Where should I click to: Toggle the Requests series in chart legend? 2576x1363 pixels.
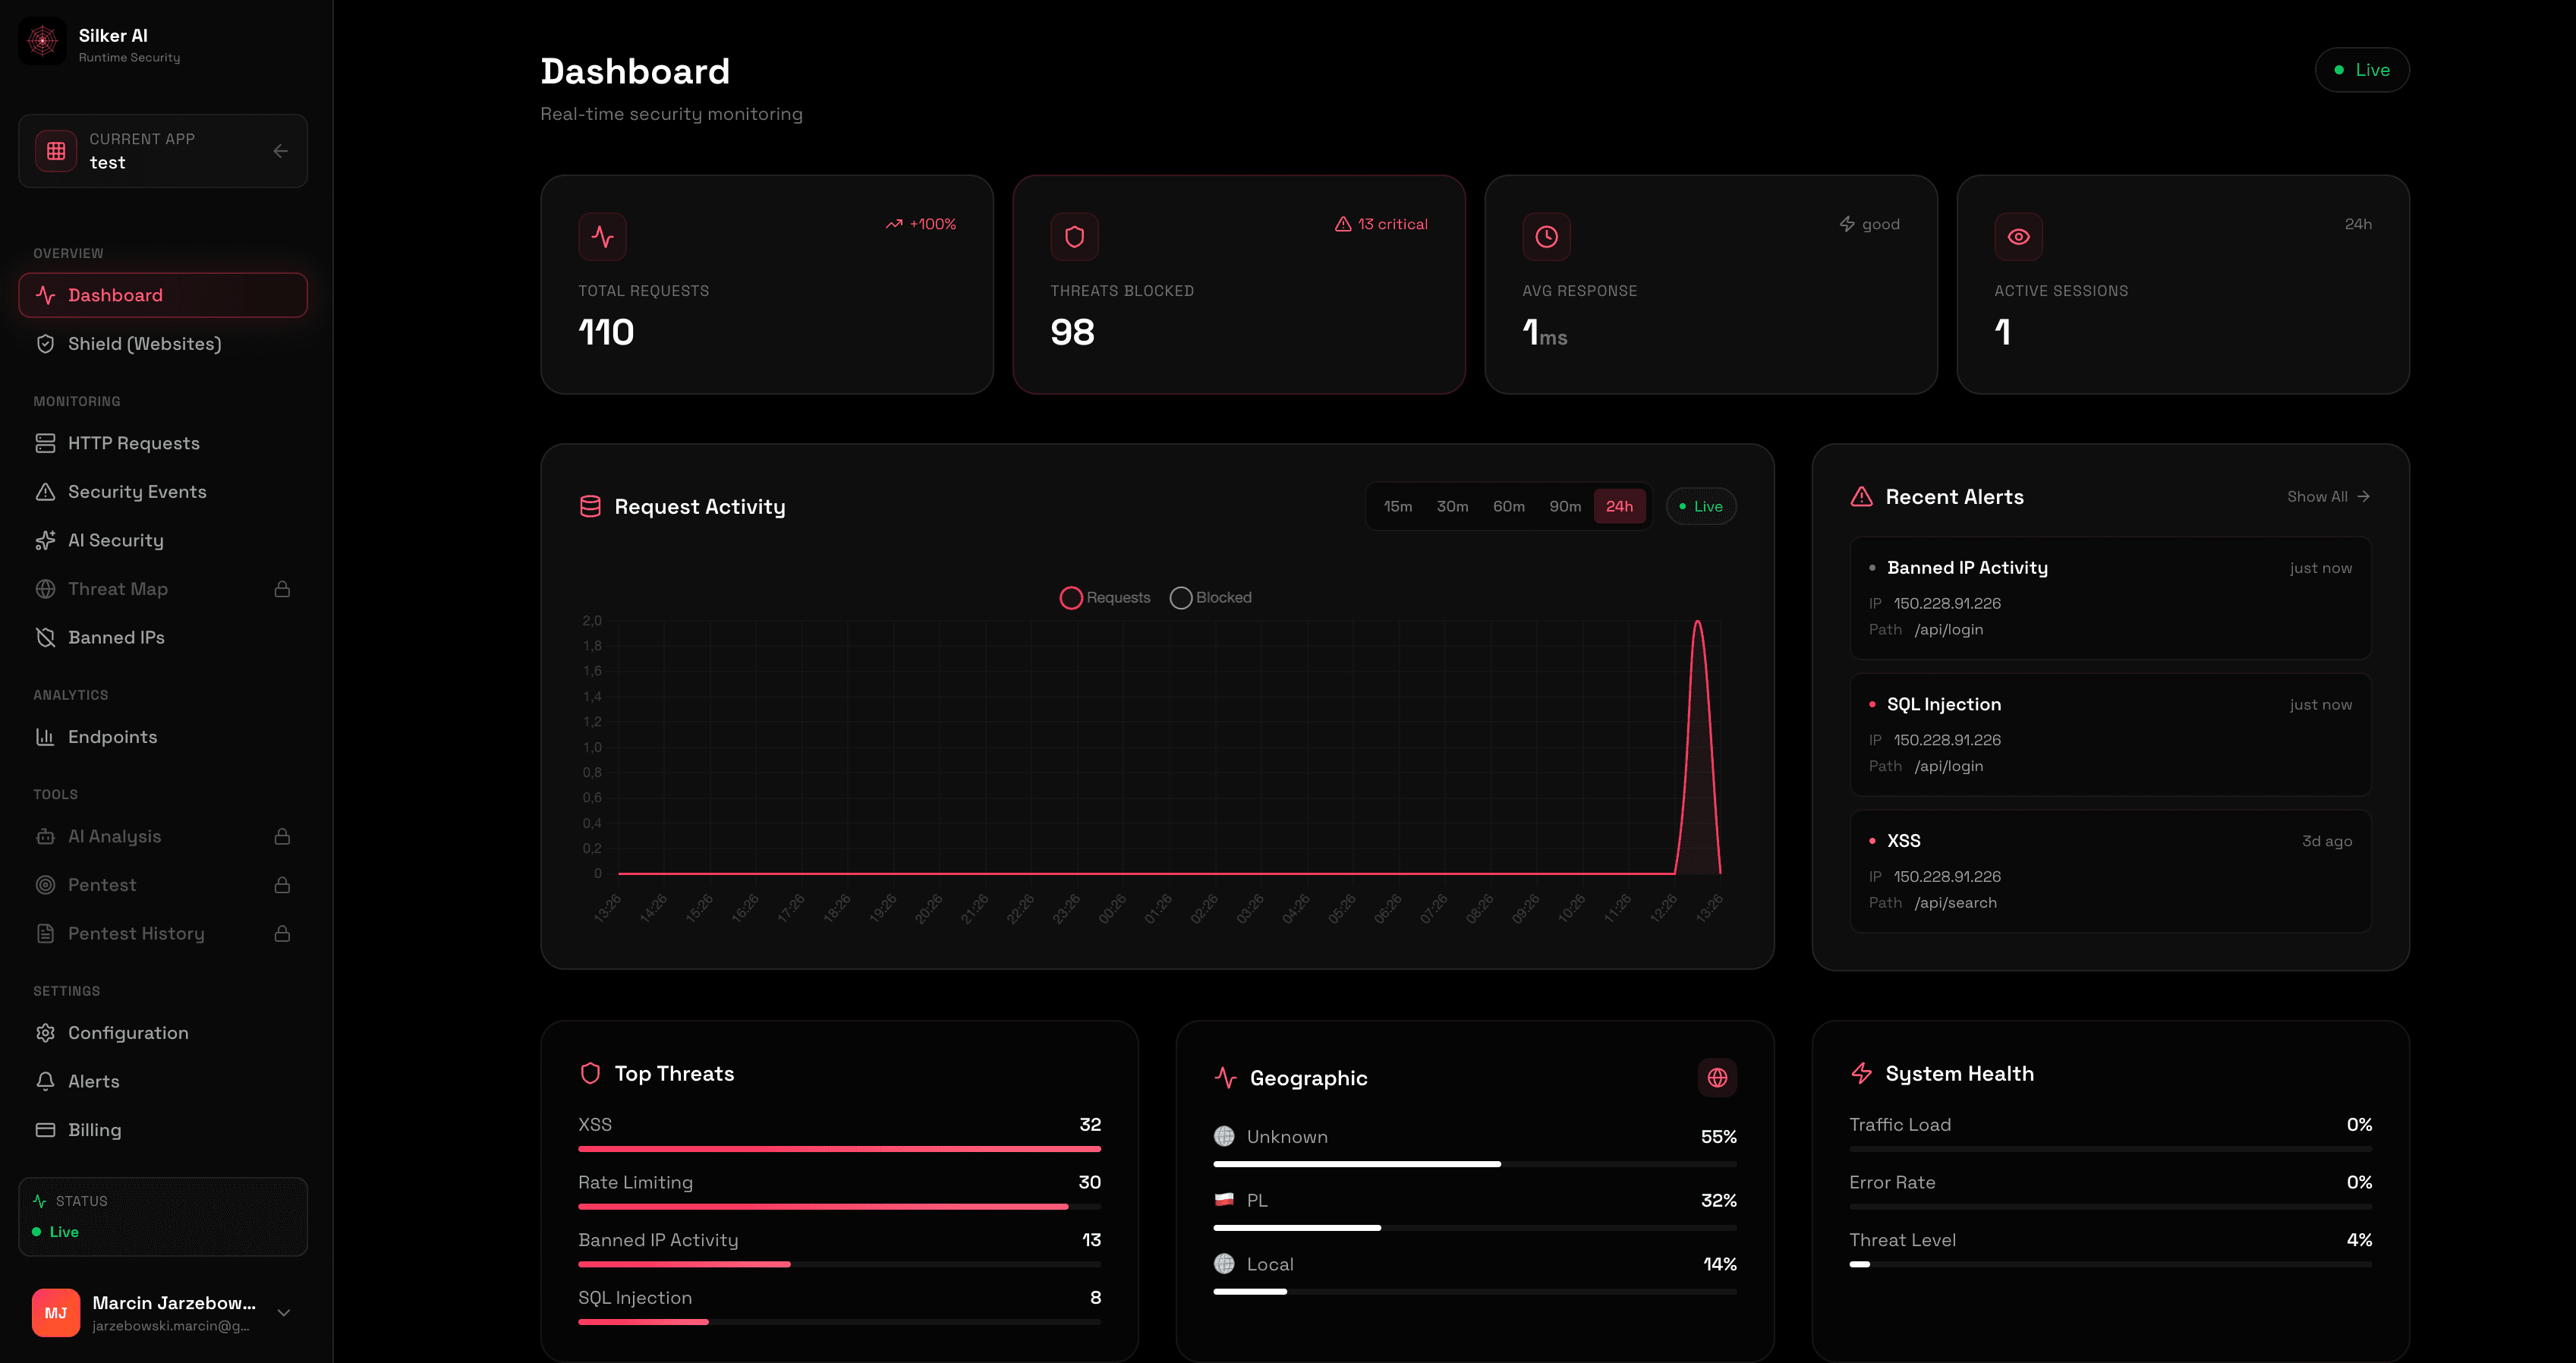[x=1105, y=598]
